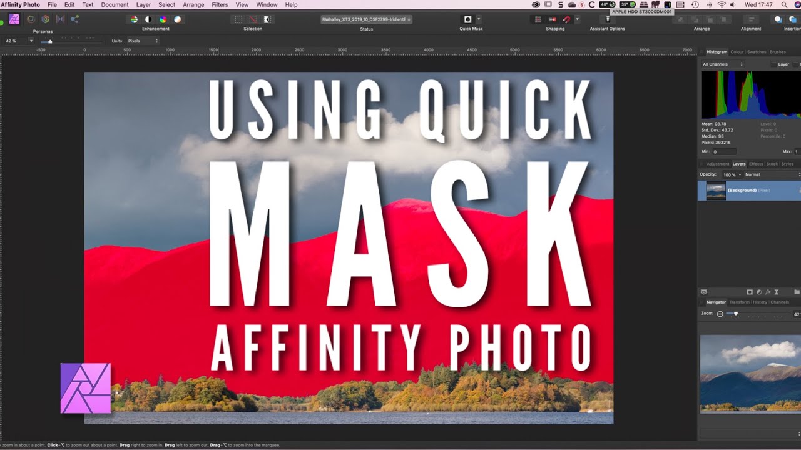This screenshot has width=801, height=450.
Task: Toggle the grid snapping icon
Action: pyautogui.click(x=537, y=19)
